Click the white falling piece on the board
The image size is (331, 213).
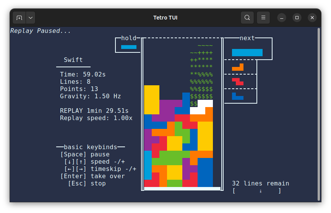click(x=201, y=107)
